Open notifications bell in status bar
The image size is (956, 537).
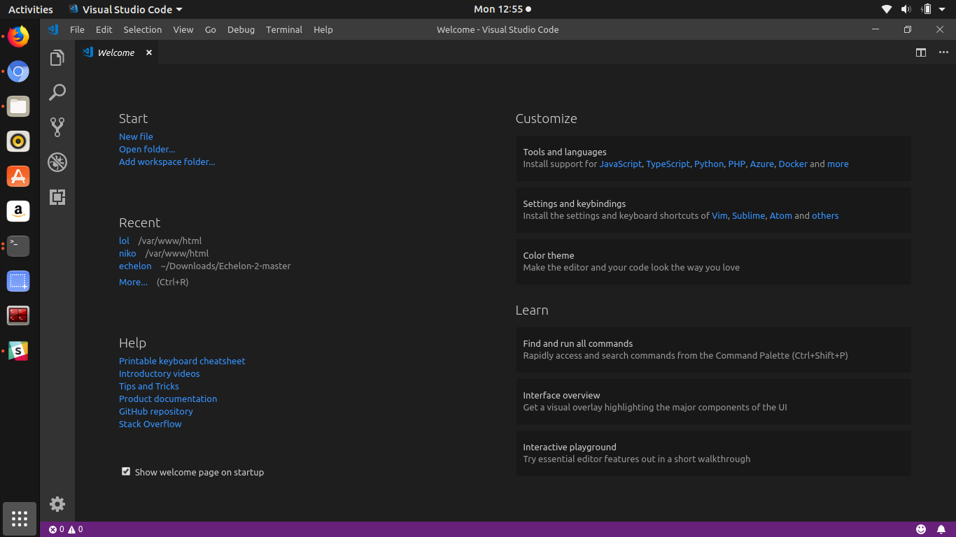click(x=941, y=529)
